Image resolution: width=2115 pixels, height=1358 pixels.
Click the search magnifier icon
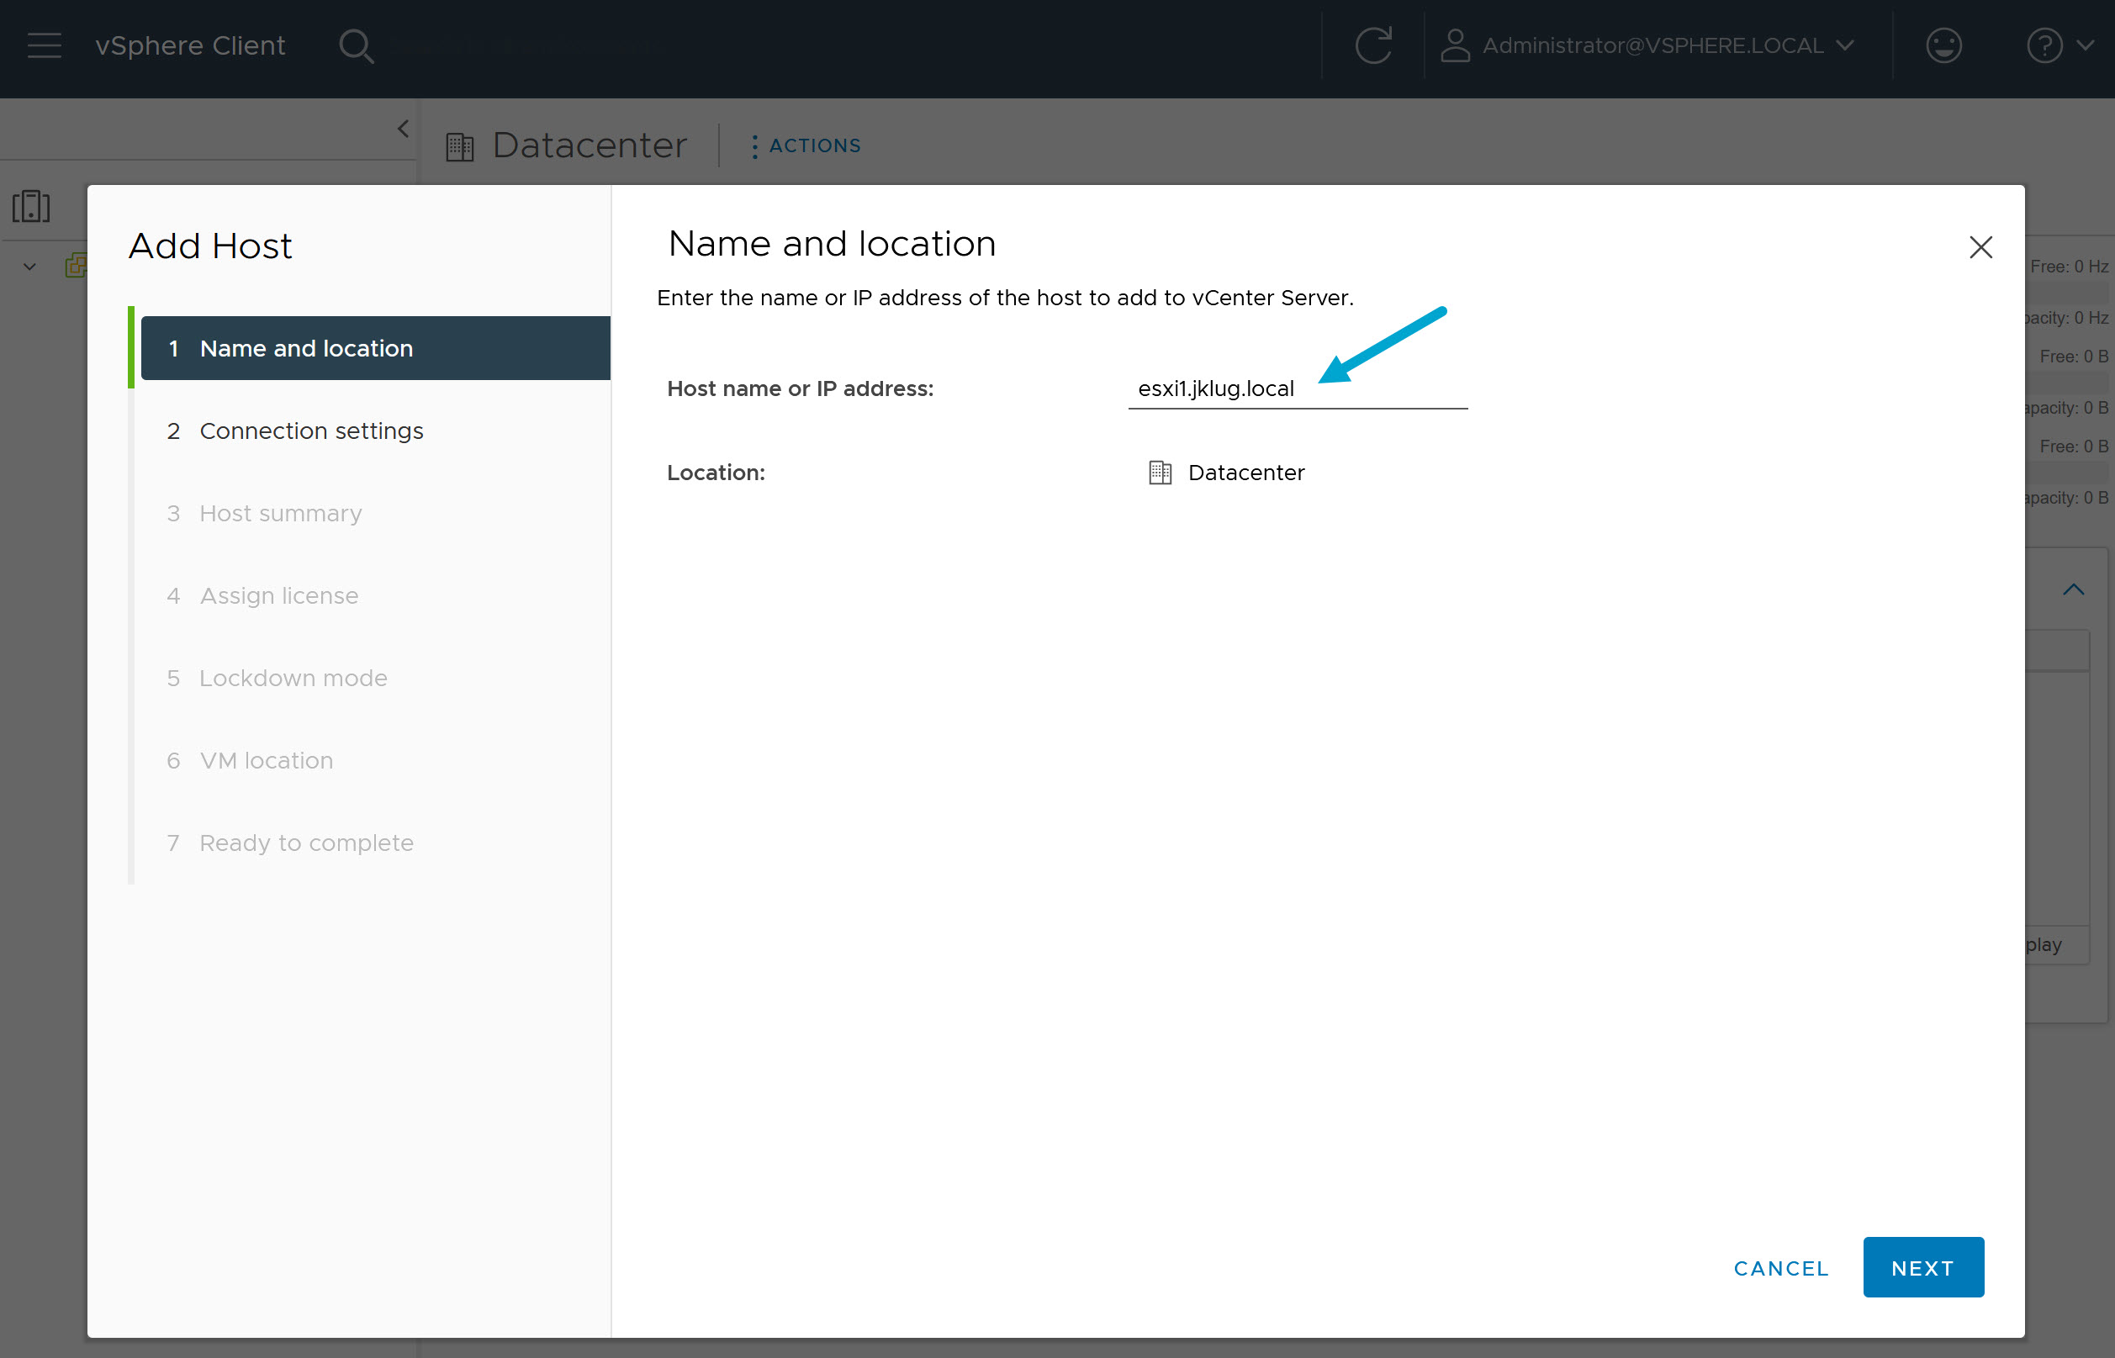357,45
